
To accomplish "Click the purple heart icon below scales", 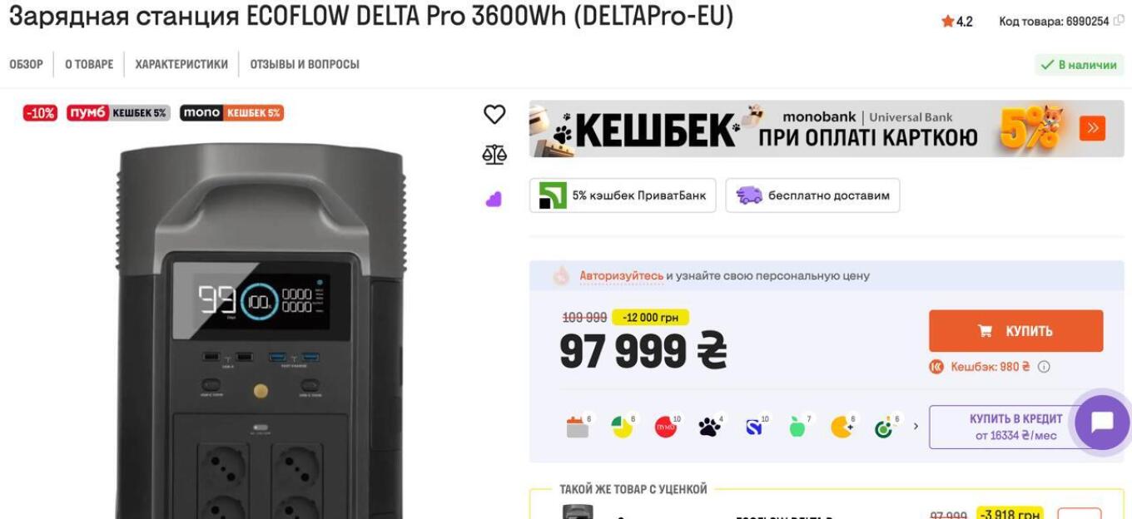I will pos(494,200).
